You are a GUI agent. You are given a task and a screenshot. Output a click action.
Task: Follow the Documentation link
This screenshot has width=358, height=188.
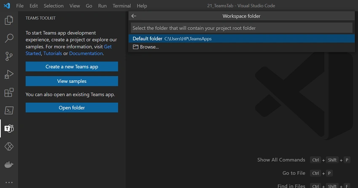pos(86,53)
